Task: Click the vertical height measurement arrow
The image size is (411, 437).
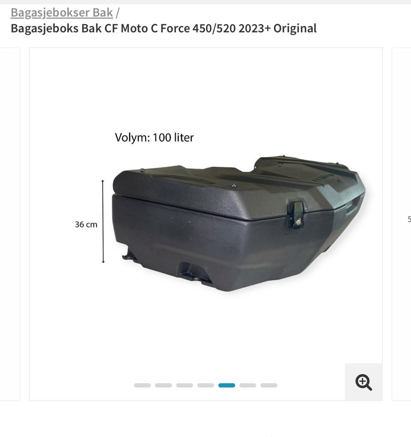Action: coord(103,221)
